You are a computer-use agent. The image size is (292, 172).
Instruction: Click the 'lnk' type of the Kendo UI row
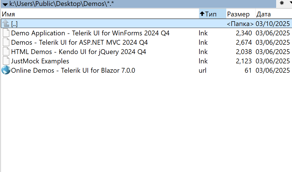tap(203, 52)
